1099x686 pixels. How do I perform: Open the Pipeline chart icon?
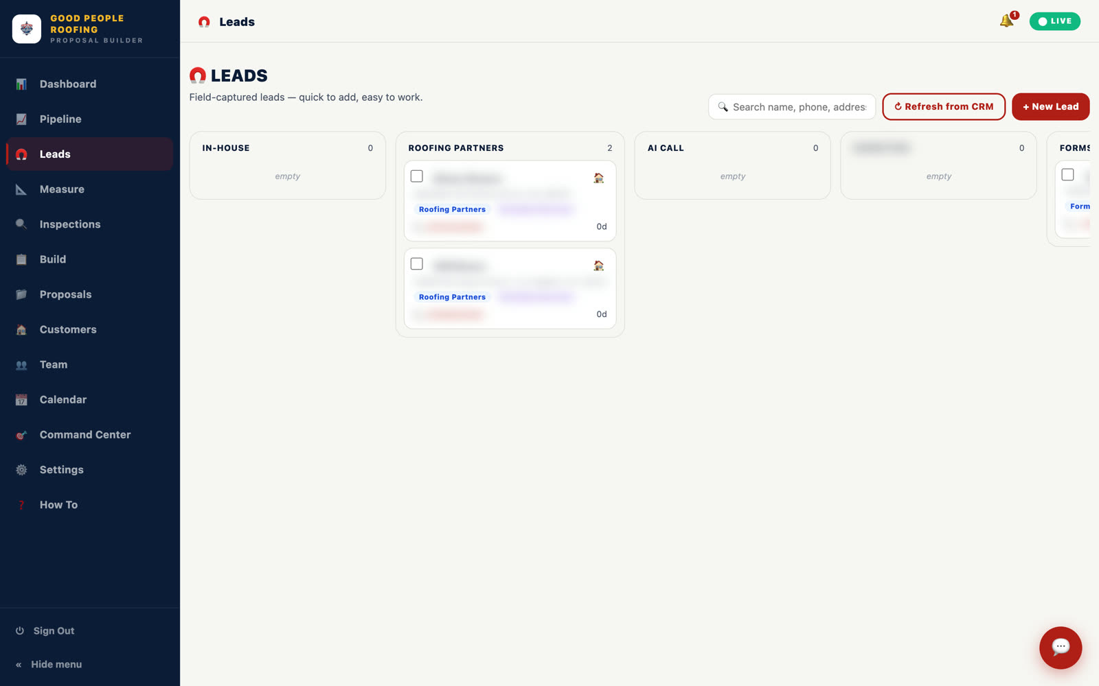click(x=21, y=119)
